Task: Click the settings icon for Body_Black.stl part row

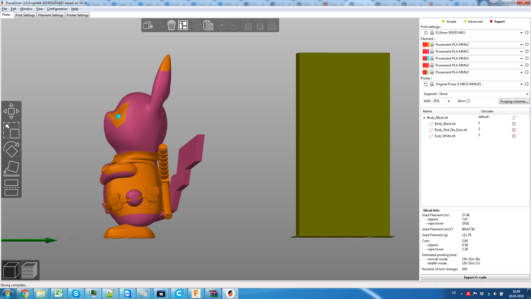Action: pyautogui.click(x=514, y=124)
